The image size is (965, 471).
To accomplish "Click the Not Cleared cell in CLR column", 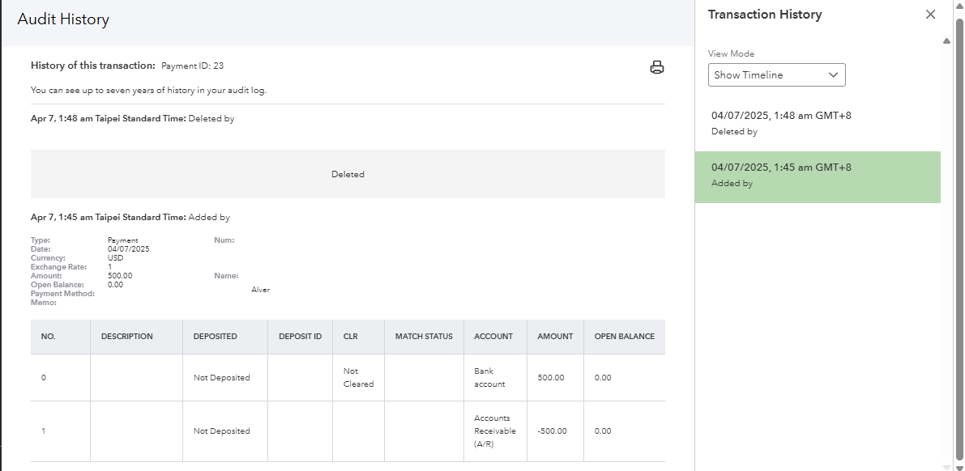I will [358, 378].
